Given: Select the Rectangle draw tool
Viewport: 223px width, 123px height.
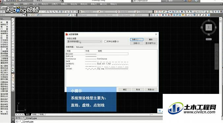Looking at the screenshot, I should [13, 30].
